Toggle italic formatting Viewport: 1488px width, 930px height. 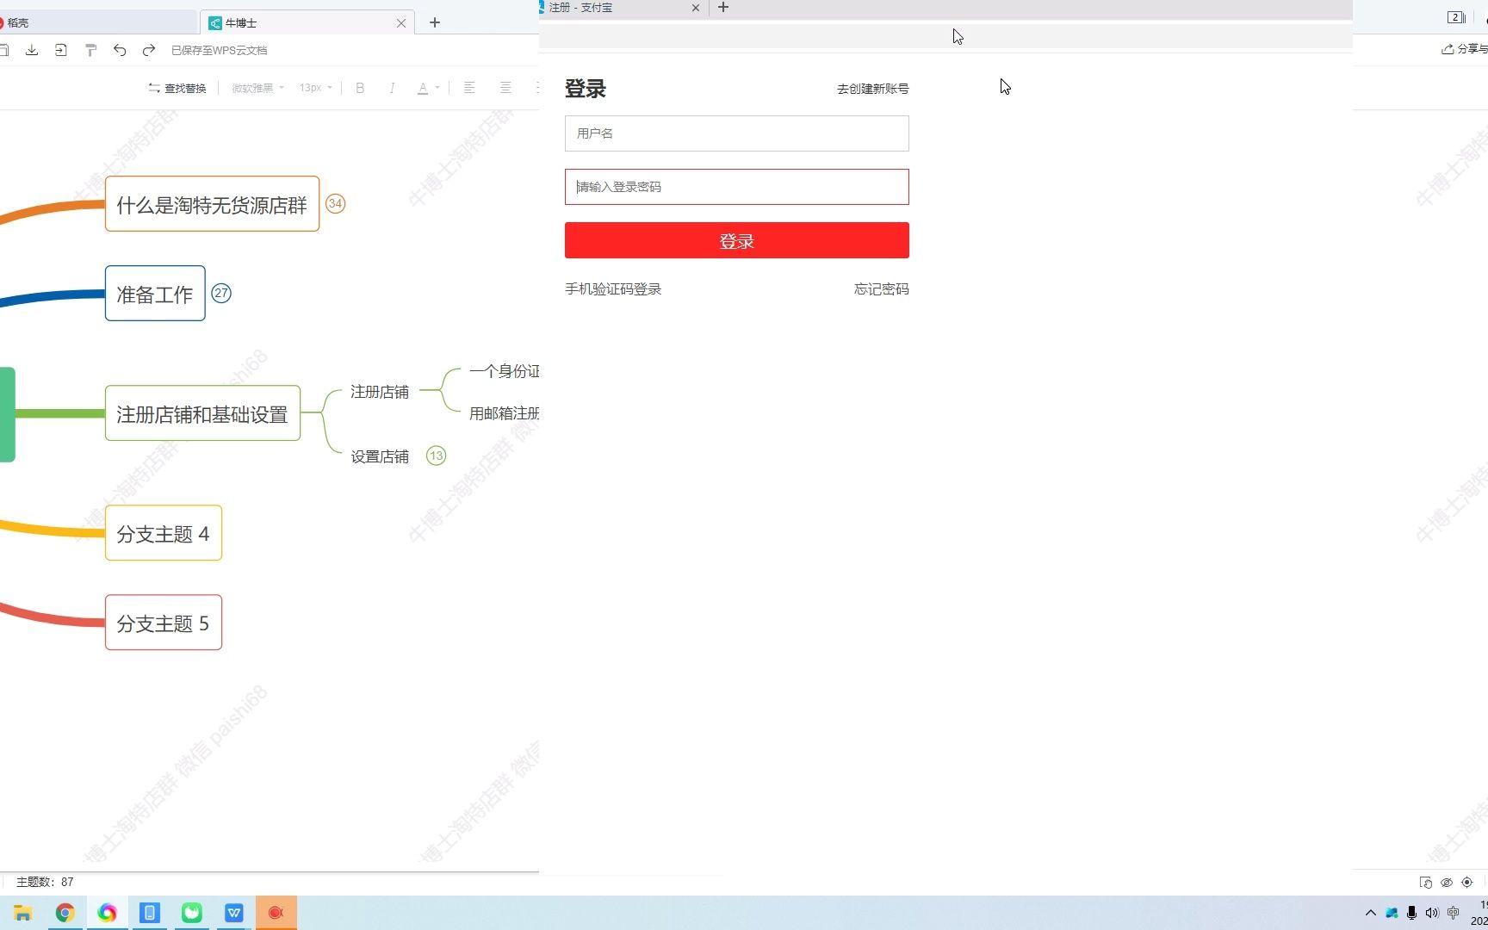click(392, 88)
